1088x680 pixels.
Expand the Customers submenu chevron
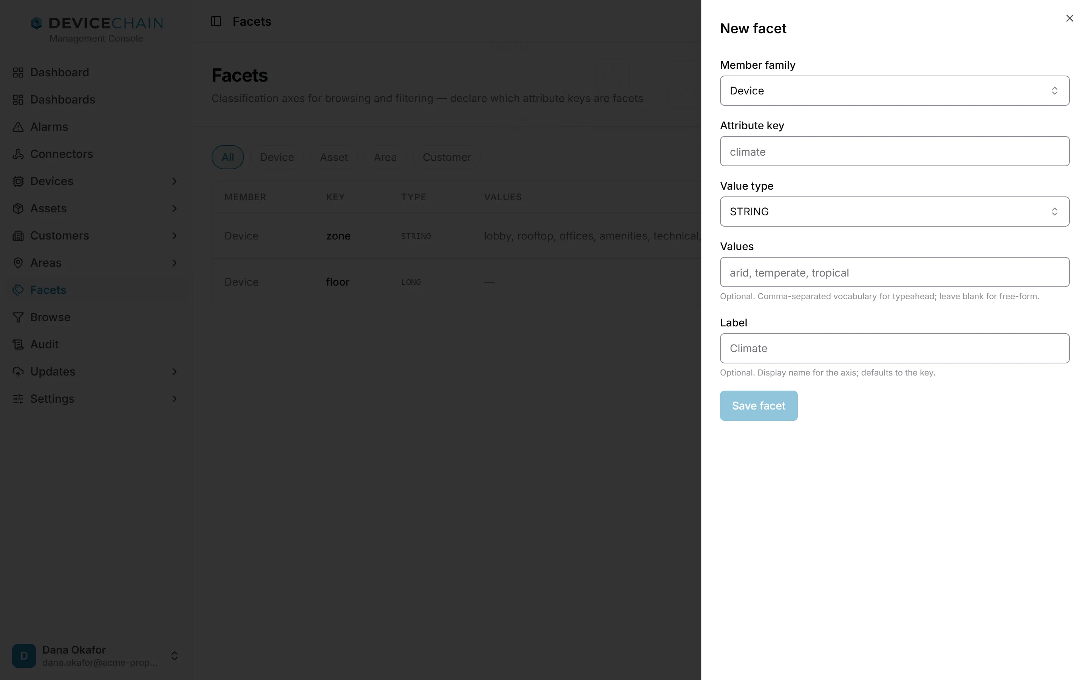point(175,236)
